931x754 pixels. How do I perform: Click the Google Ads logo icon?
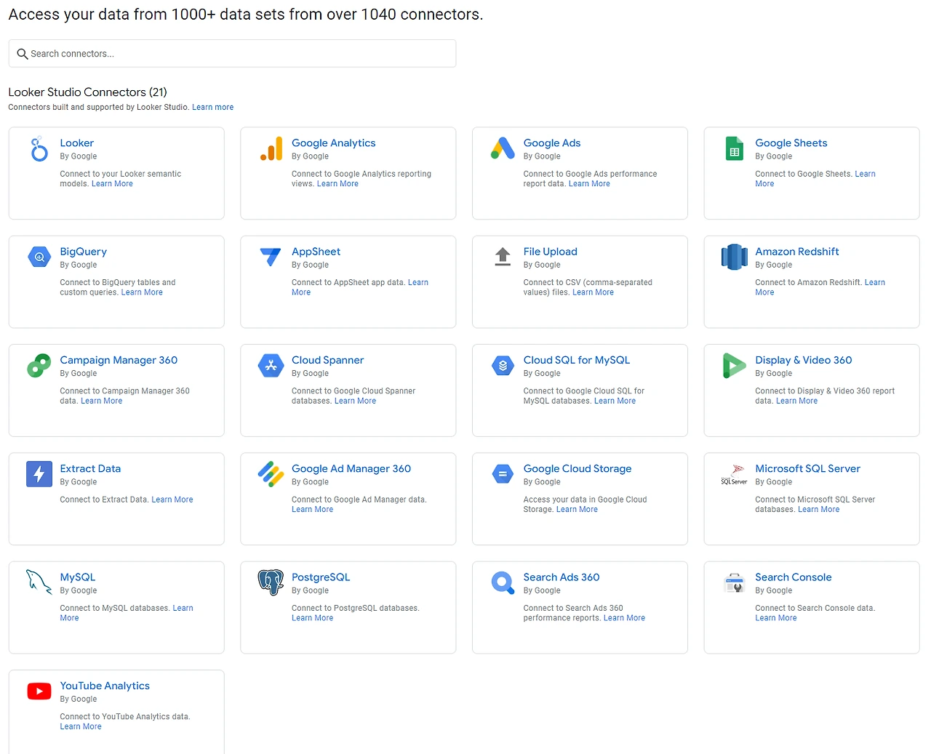(x=503, y=148)
